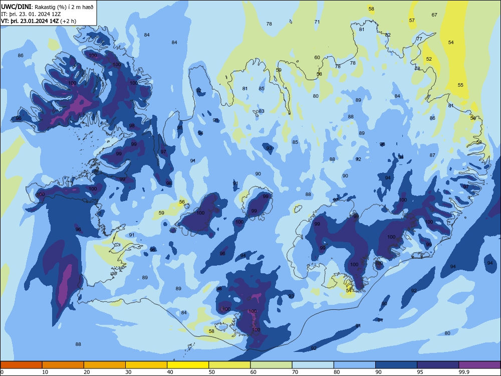Select the bright yellow 40–50 legend swatch
Viewport: 501px width, 376px height.
(188, 365)
